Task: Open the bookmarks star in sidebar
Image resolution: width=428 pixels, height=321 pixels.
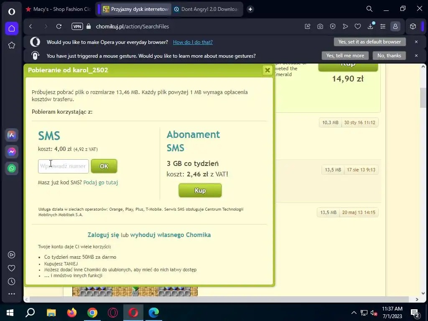Action: tap(11, 45)
